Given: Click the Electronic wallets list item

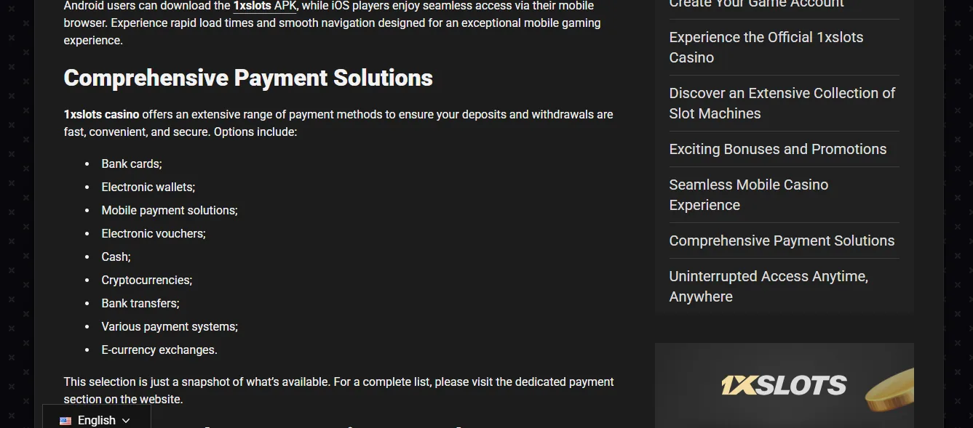Looking at the screenshot, I should tap(148, 187).
